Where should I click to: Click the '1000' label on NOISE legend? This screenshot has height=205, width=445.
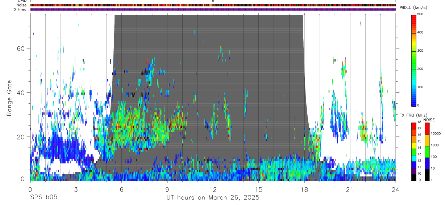tap(434, 145)
